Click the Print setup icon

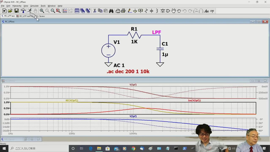pos(118,11)
